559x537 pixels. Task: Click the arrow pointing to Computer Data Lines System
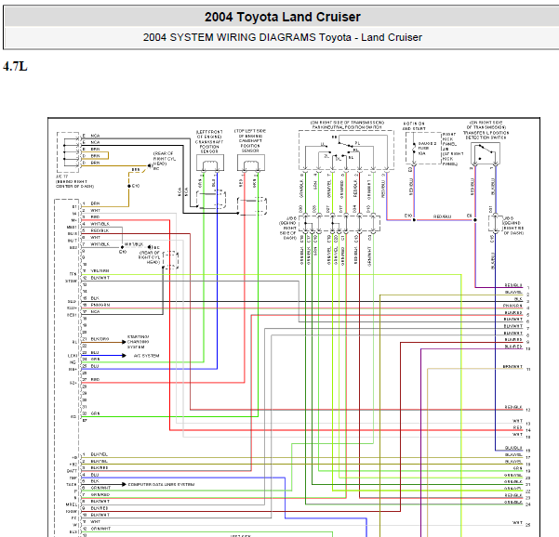(x=124, y=484)
